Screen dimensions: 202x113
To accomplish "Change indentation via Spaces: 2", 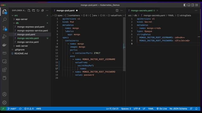I will [126, 109].
